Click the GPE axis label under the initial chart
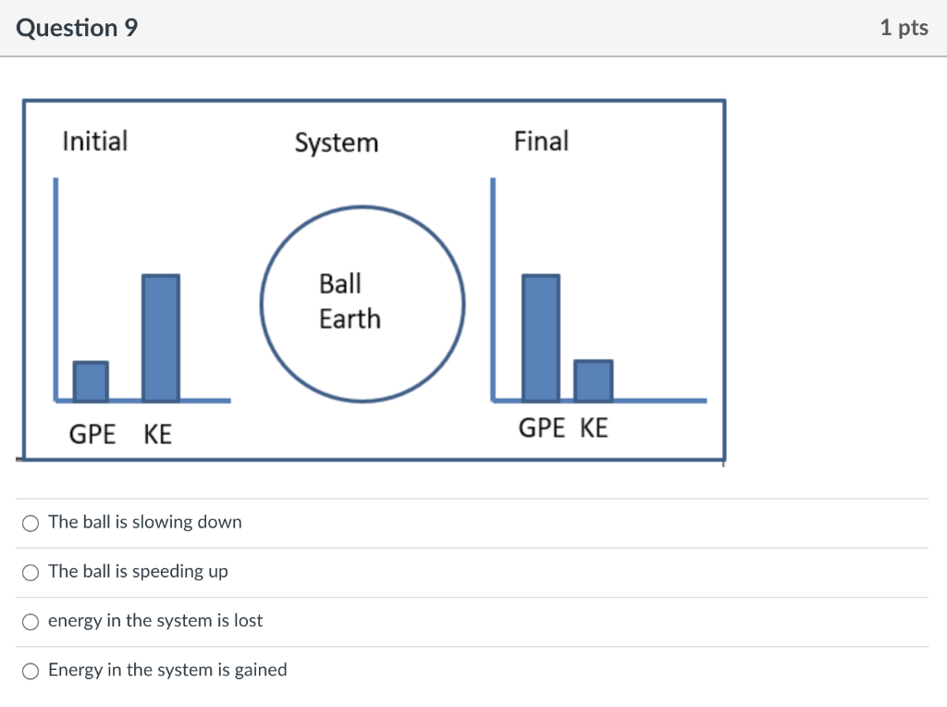 (x=92, y=433)
